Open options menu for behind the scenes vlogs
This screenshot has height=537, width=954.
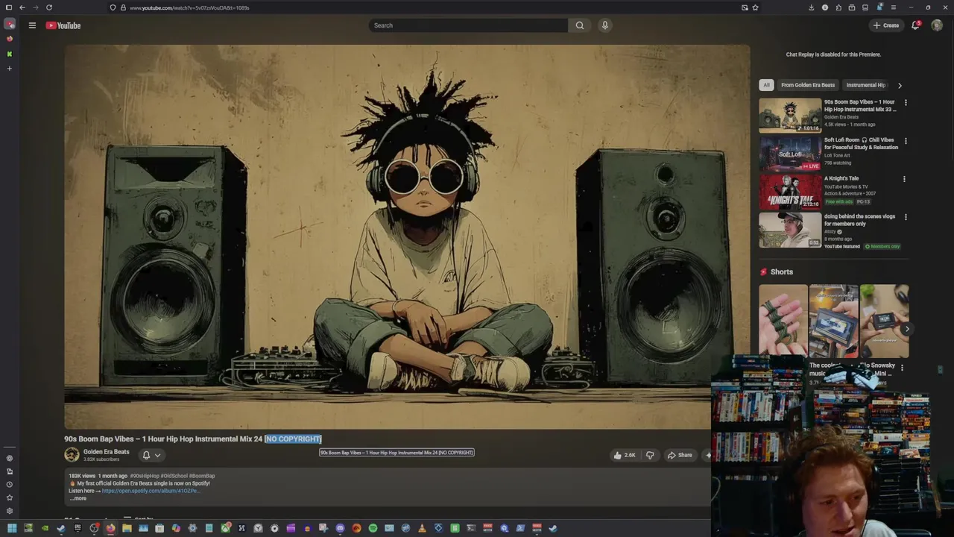(x=906, y=217)
